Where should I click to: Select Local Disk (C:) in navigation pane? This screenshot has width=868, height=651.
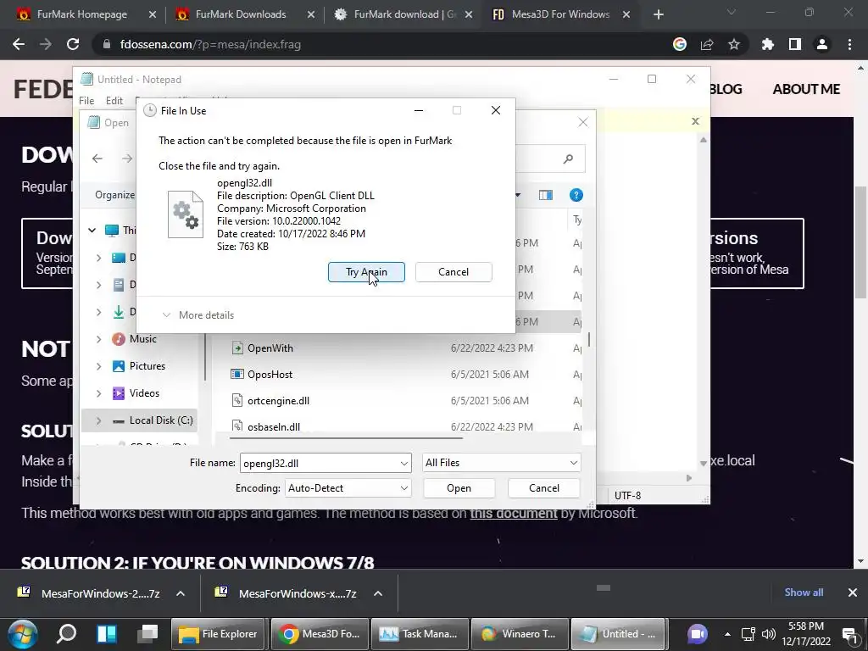click(161, 420)
